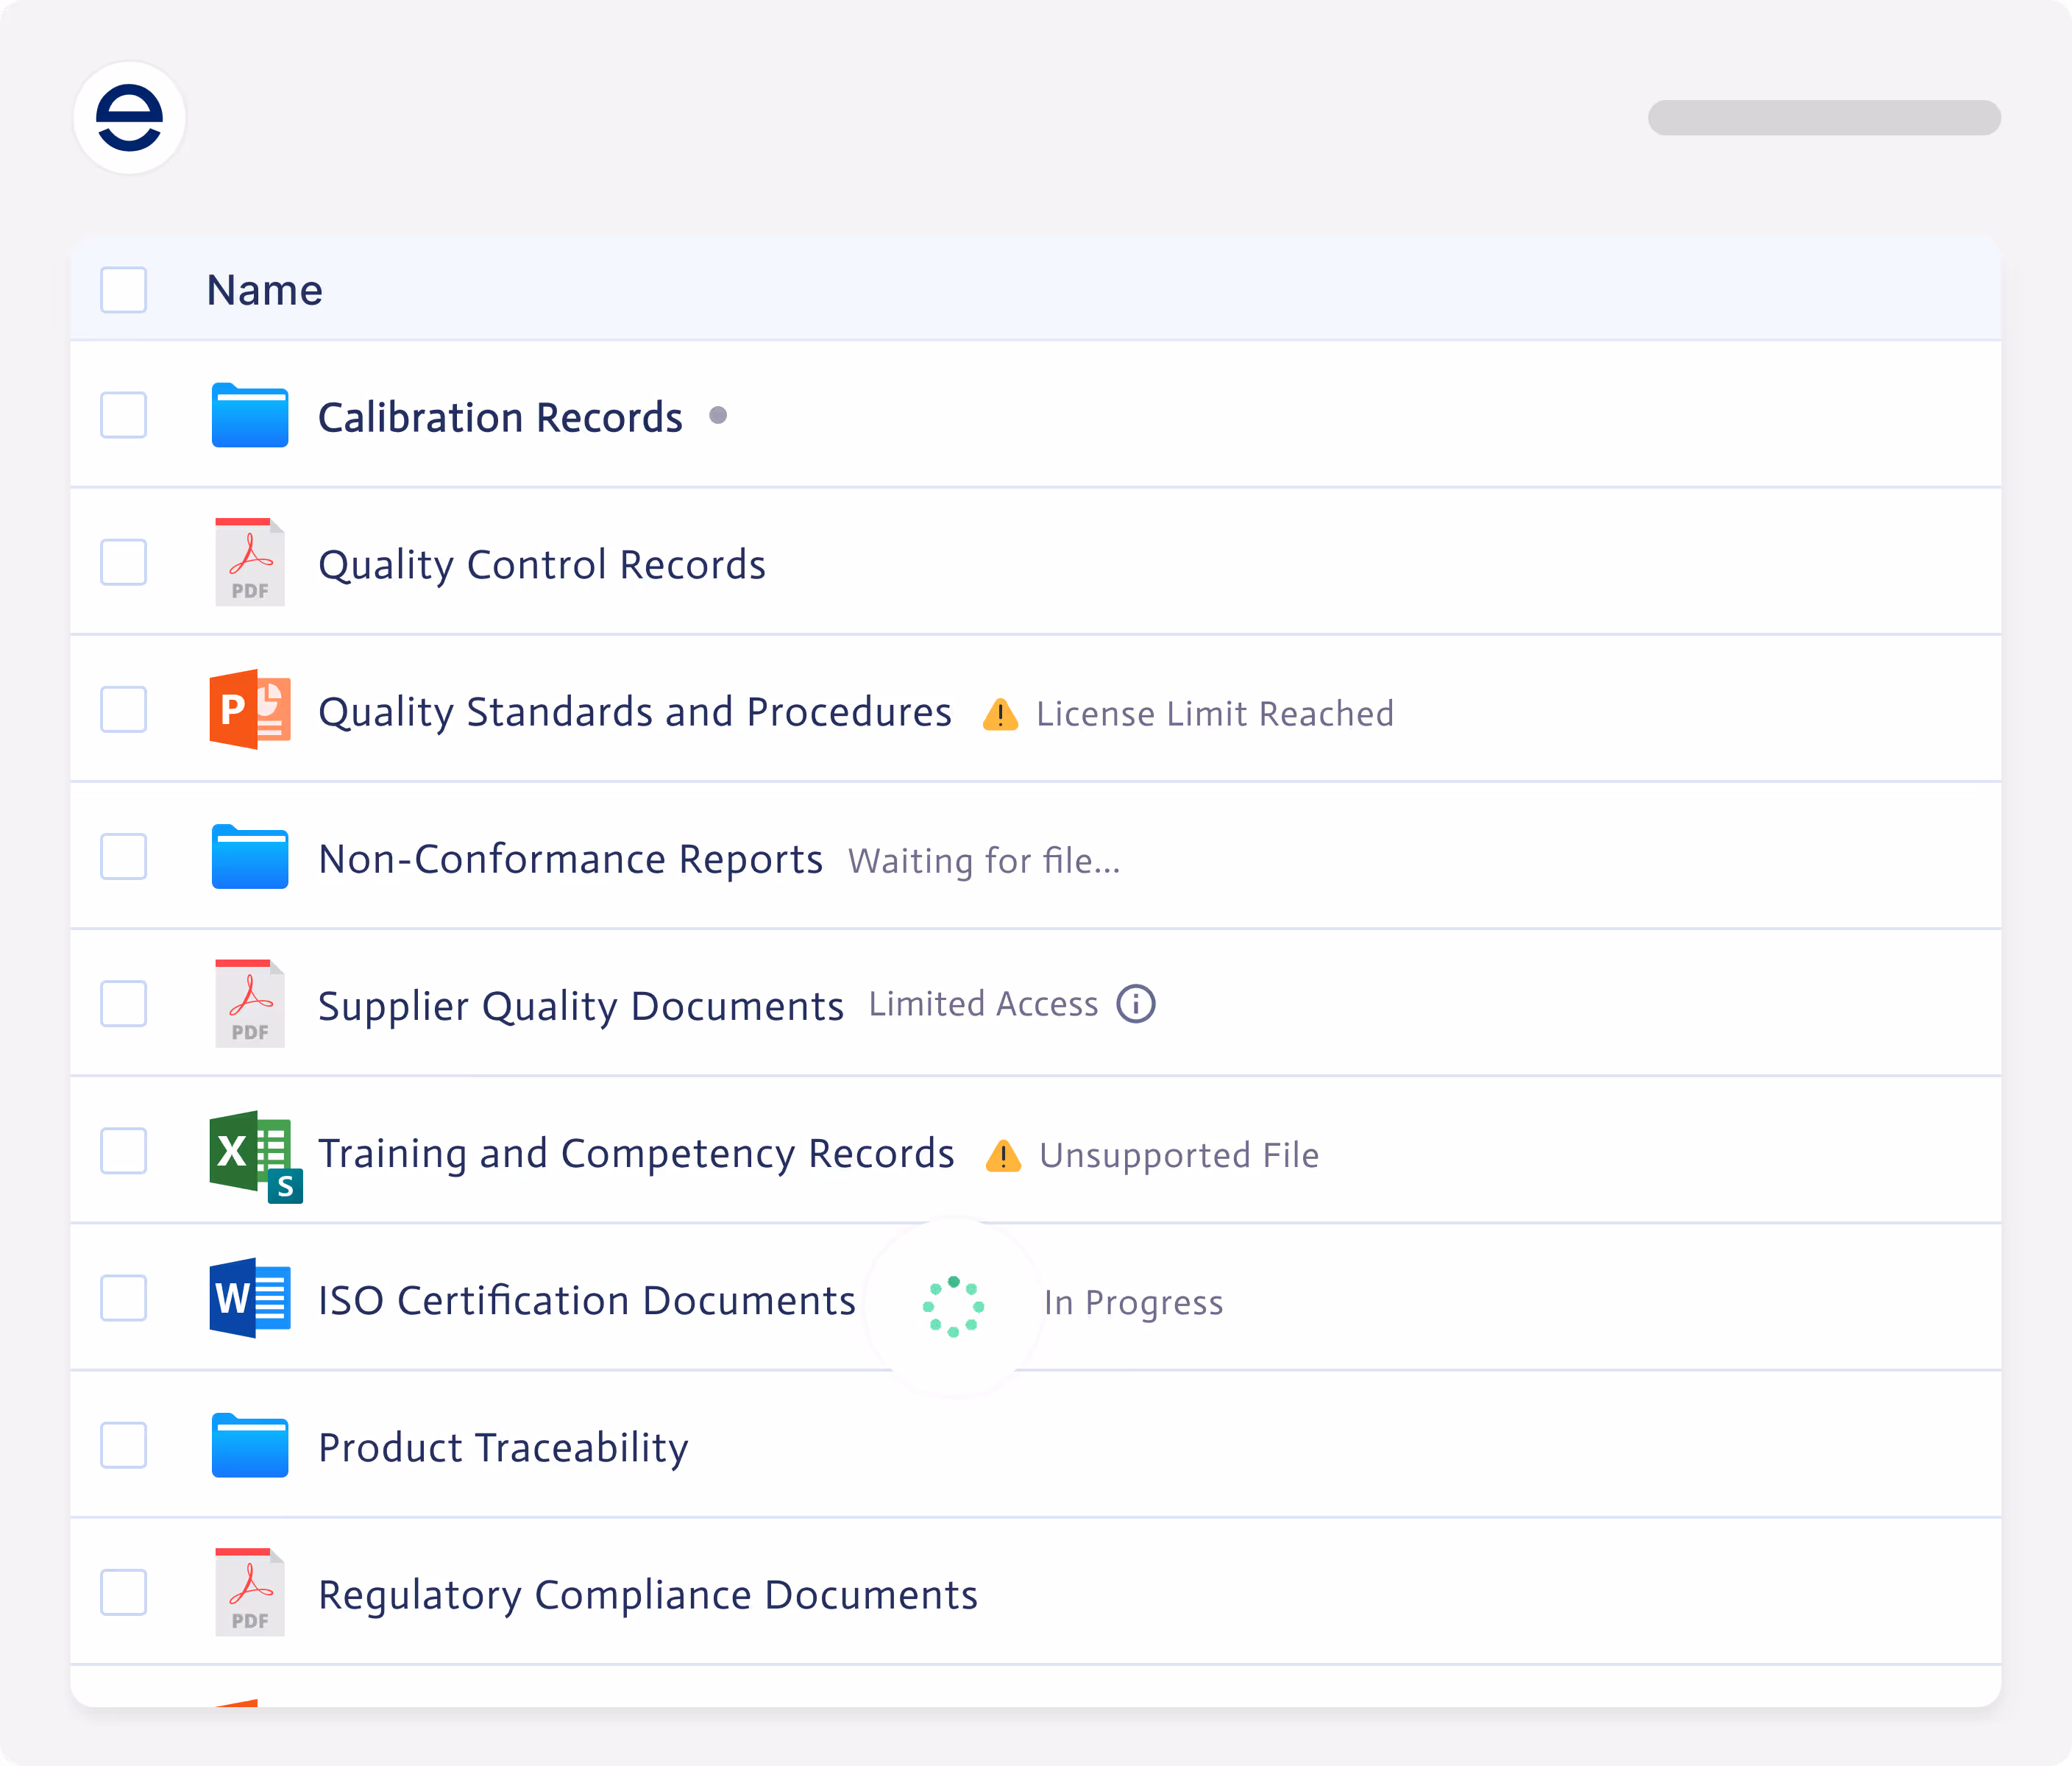Viewport: 2072px width, 1766px height.
Task: Click the Calibration Records folder icon
Action: pyautogui.click(x=250, y=415)
